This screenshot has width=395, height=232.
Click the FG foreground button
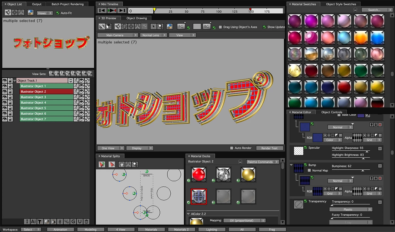[181, 26]
